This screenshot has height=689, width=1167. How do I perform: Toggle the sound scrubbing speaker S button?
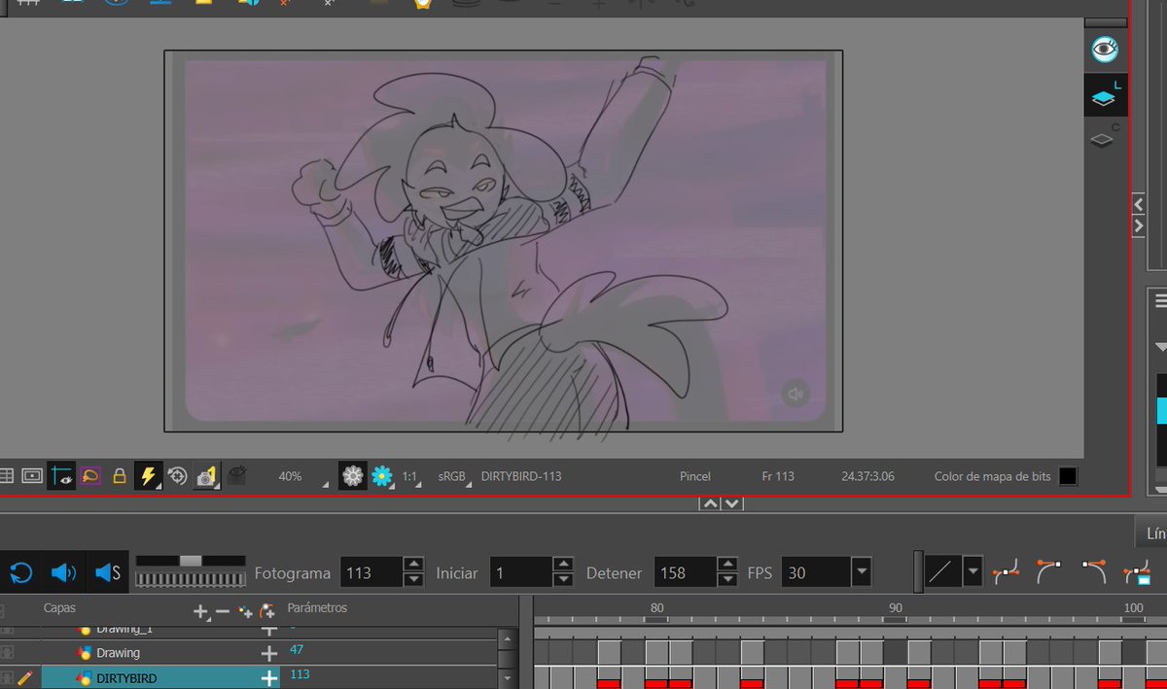tap(107, 572)
